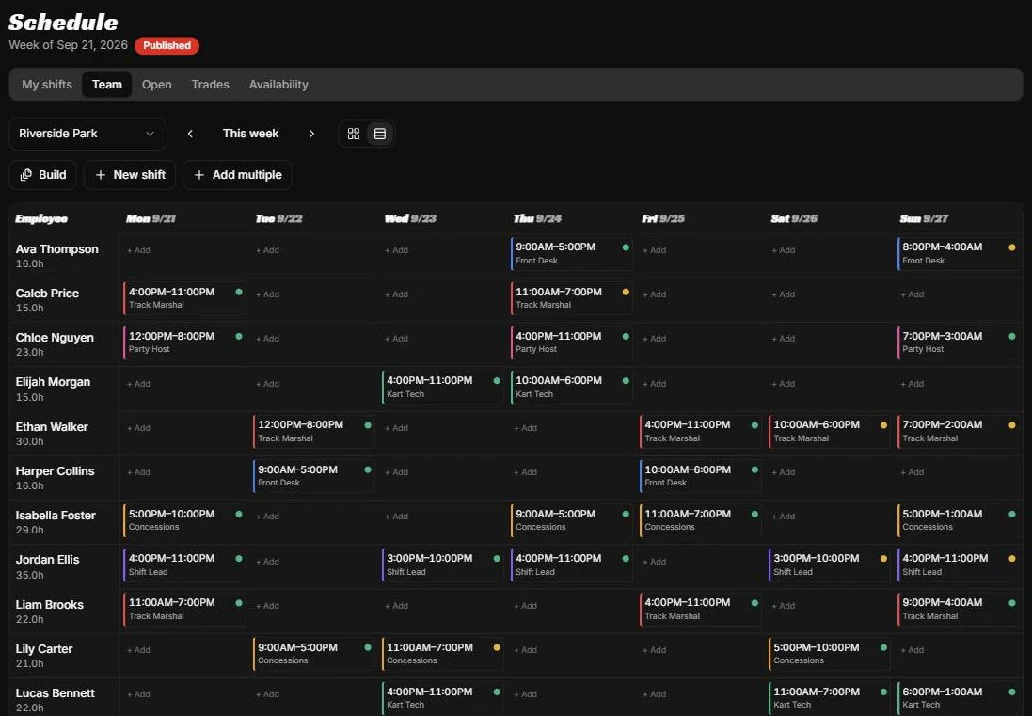This screenshot has height=716, width=1032.
Task: Go to next week arrow
Action: [x=311, y=134]
